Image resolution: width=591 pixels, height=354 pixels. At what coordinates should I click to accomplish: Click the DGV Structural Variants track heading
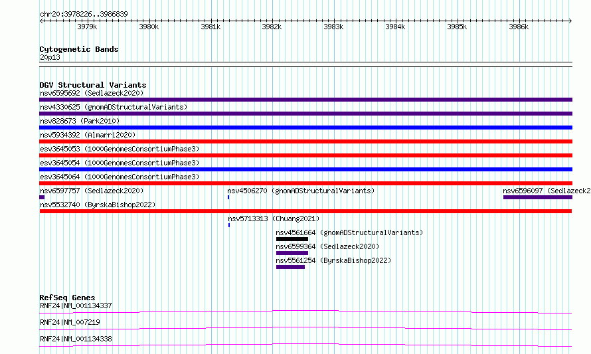[93, 85]
